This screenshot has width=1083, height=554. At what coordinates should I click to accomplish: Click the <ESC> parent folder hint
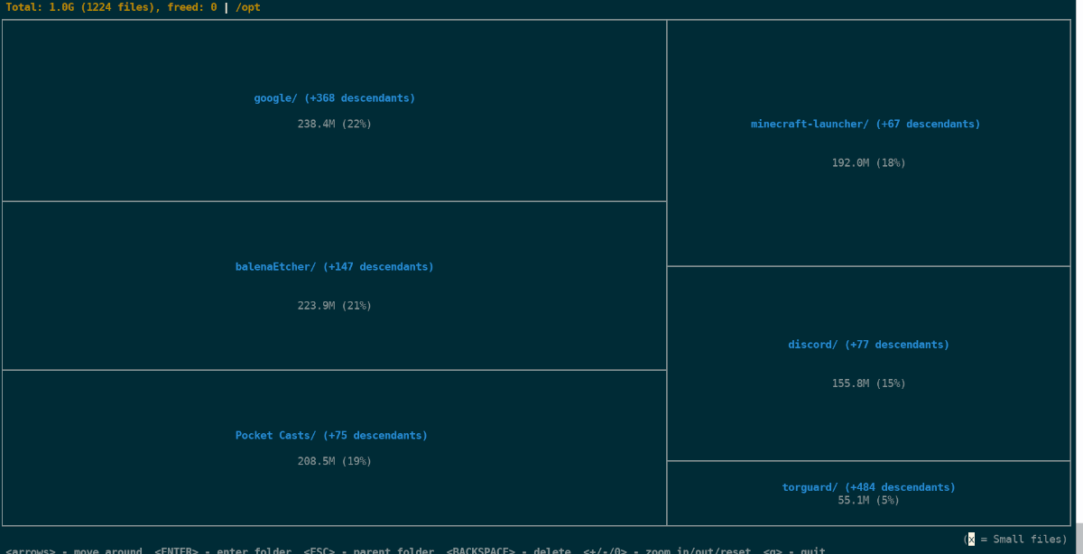[371, 550]
